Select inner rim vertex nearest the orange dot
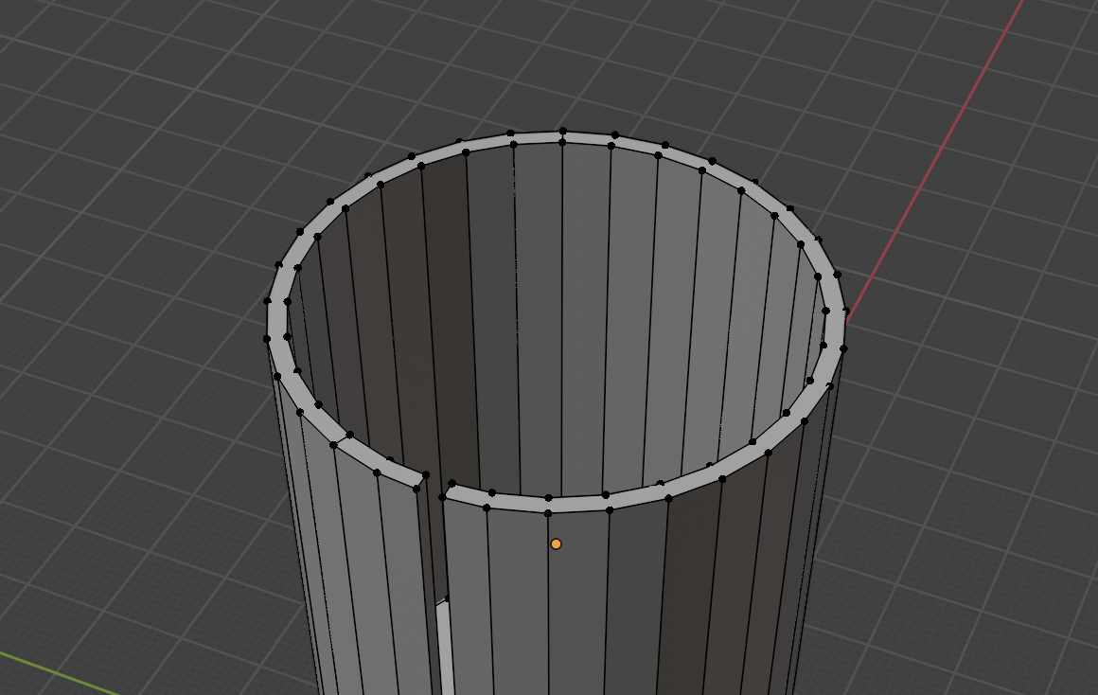The image size is (1098, 695). point(548,498)
